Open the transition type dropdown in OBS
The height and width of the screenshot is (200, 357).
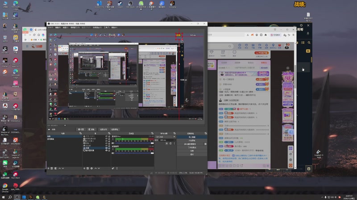[x=165, y=137]
